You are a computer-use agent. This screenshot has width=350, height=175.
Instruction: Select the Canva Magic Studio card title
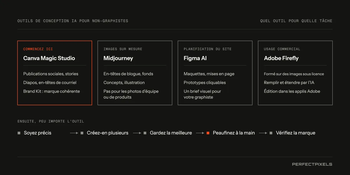point(49,58)
